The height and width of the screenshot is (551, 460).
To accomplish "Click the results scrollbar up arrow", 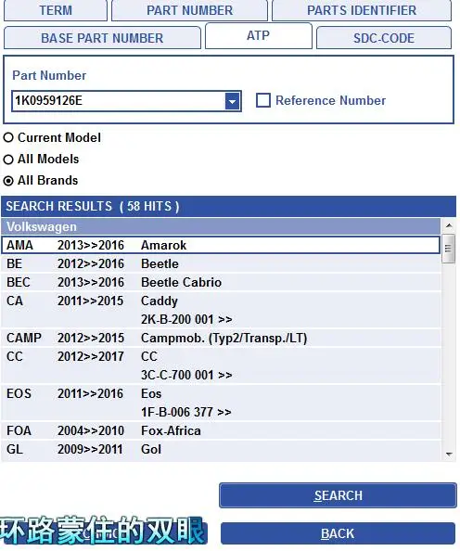I will pos(449,225).
